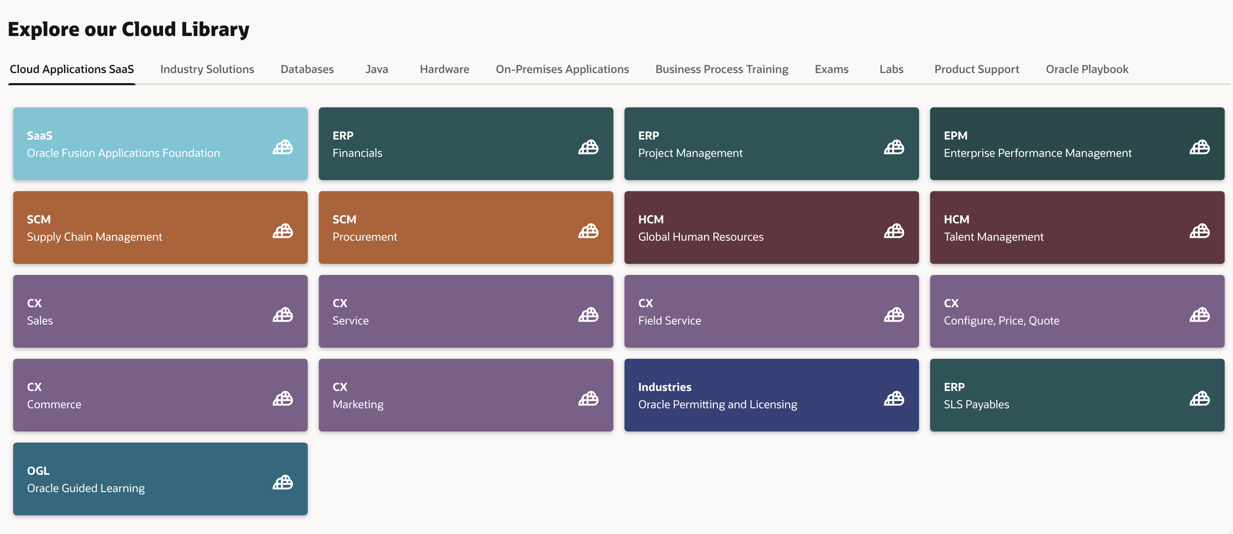Viewport: 1233px width, 534px height.
Task: Click the library icon on Supply Chain Management card
Action: click(x=283, y=231)
